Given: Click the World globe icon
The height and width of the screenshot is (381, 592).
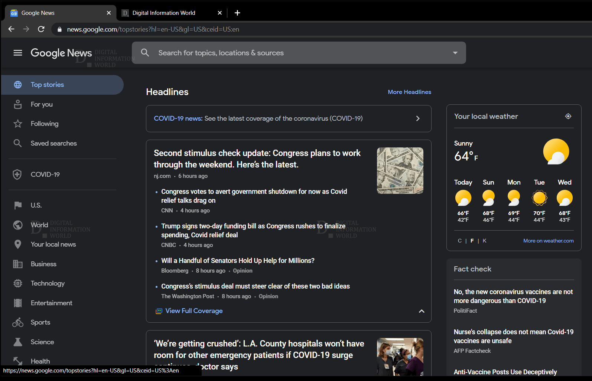Looking at the screenshot, I should [x=18, y=225].
